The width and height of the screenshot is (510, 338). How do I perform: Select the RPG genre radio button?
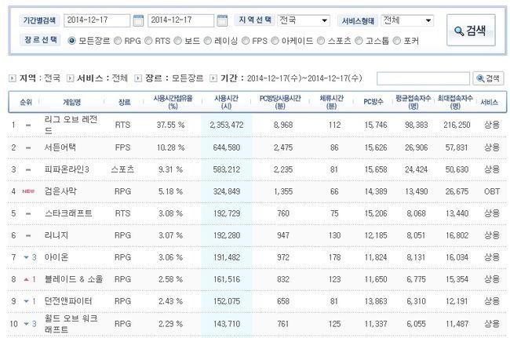(x=118, y=39)
